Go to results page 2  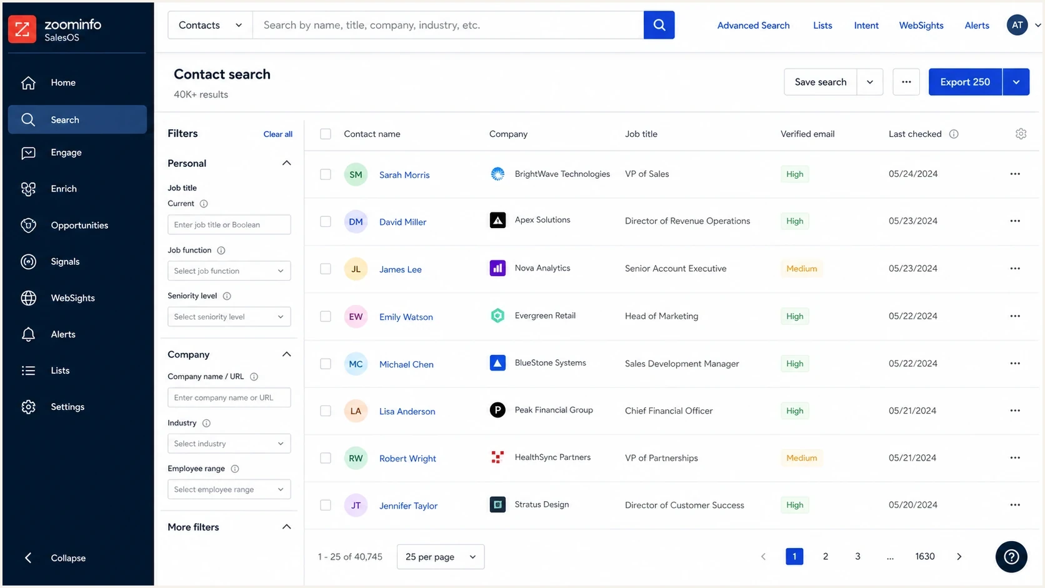coord(826,556)
